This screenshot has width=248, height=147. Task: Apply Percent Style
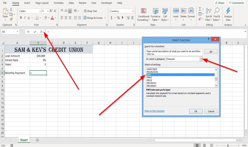118,18
